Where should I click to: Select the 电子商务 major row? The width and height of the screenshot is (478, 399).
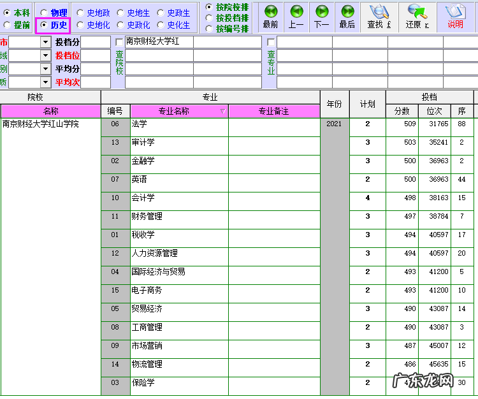tap(180, 294)
